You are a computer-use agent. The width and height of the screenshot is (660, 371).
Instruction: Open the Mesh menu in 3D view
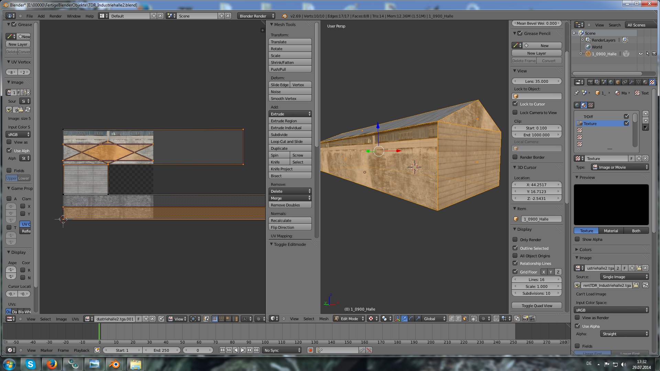coord(323,319)
